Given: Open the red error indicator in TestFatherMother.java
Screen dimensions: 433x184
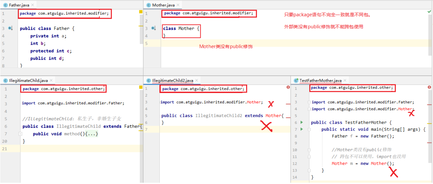Looking at the screenshot, I should point(430,87).
